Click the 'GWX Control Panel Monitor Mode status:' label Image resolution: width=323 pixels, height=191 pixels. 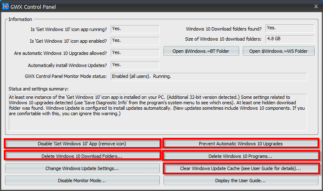click(x=66, y=76)
